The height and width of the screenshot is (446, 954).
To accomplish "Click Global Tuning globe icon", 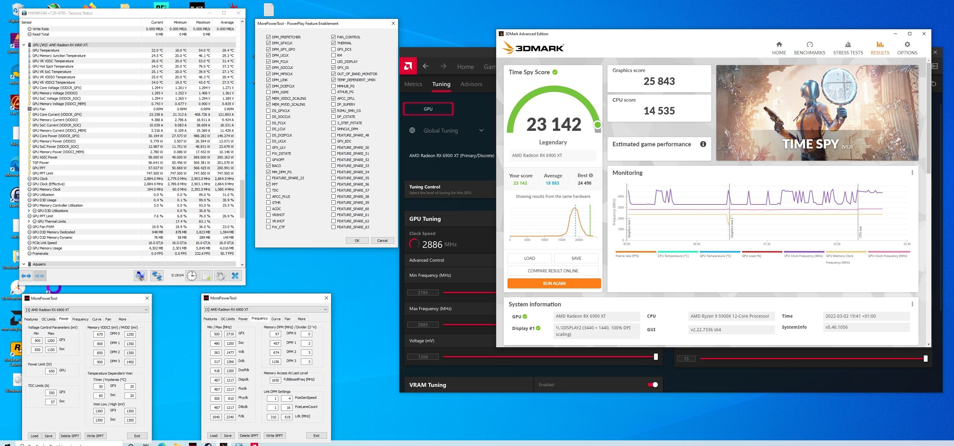I will click(412, 131).
